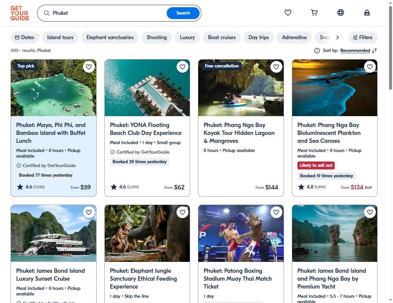The width and height of the screenshot is (393, 303).
Task: Click 'Booked 77 times yesterday' label
Action: [45, 175]
